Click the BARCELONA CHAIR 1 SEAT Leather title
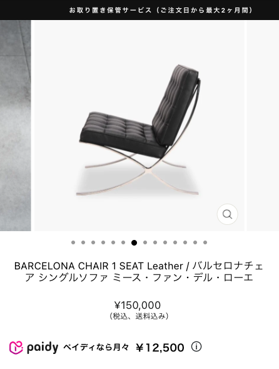Image resolution: width=279 pixels, height=369 pixels. [x=139, y=272]
